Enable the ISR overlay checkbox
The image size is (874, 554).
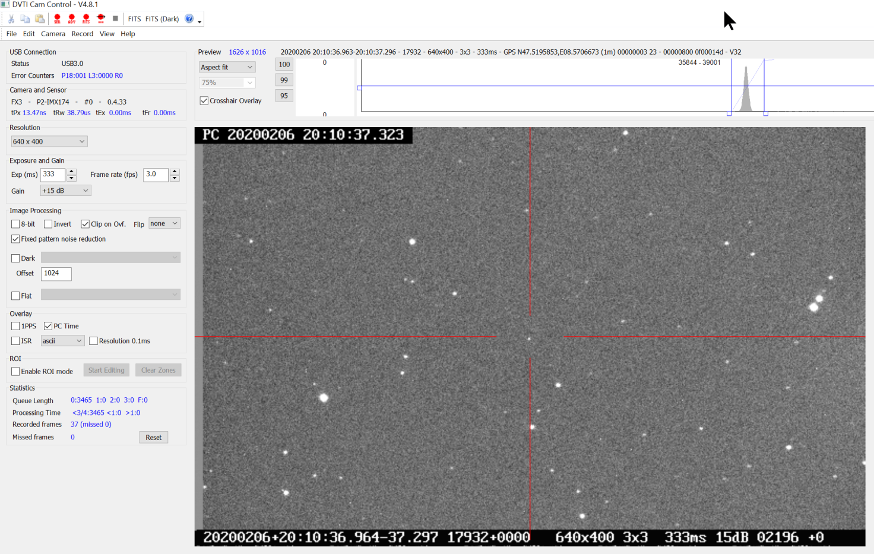pos(15,341)
